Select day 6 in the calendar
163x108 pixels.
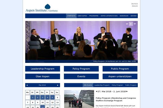[57, 97]
